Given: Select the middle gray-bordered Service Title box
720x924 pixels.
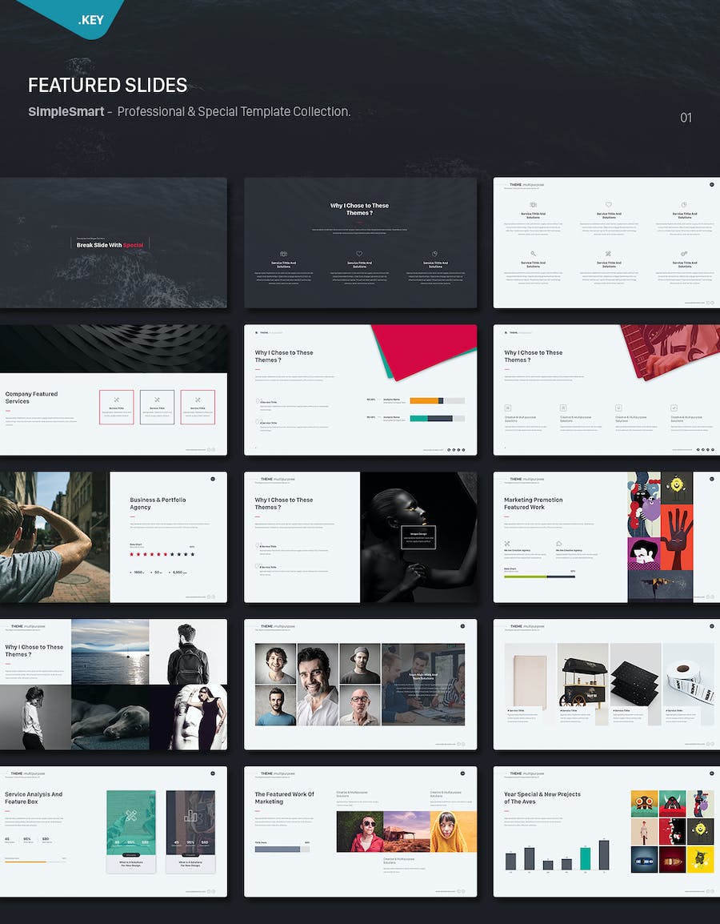Looking at the screenshot, I should click(157, 407).
